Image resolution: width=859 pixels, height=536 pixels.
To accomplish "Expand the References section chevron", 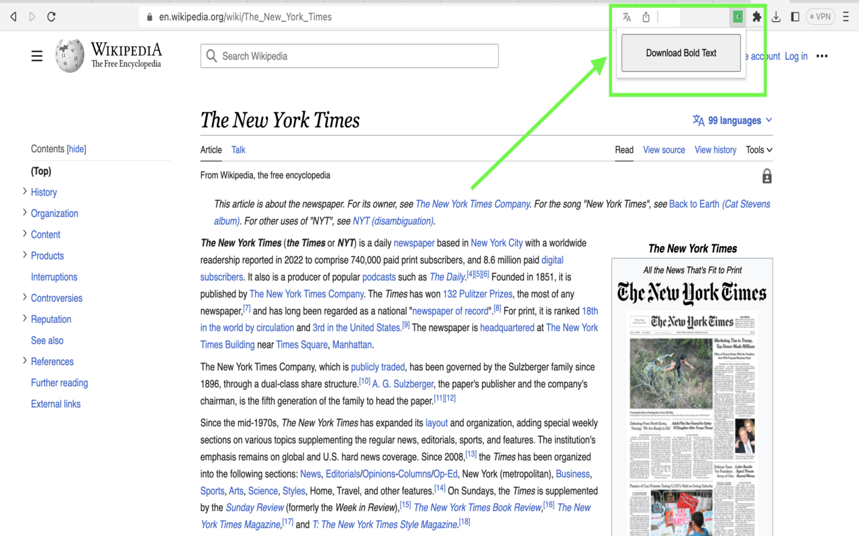I will pyautogui.click(x=25, y=361).
